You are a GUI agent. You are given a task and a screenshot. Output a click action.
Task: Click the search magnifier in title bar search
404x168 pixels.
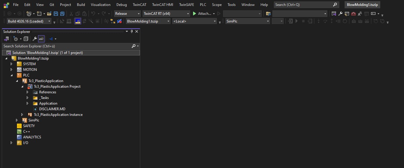tap(335, 5)
